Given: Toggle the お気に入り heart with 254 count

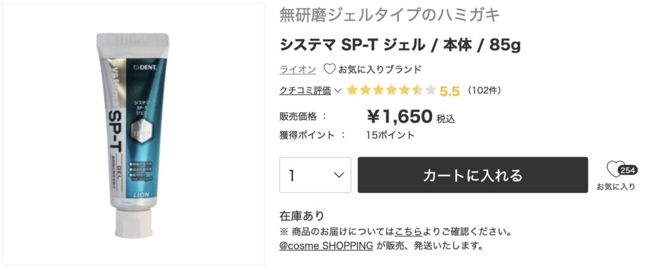Looking at the screenshot, I should pyautogui.click(x=615, y=169).
